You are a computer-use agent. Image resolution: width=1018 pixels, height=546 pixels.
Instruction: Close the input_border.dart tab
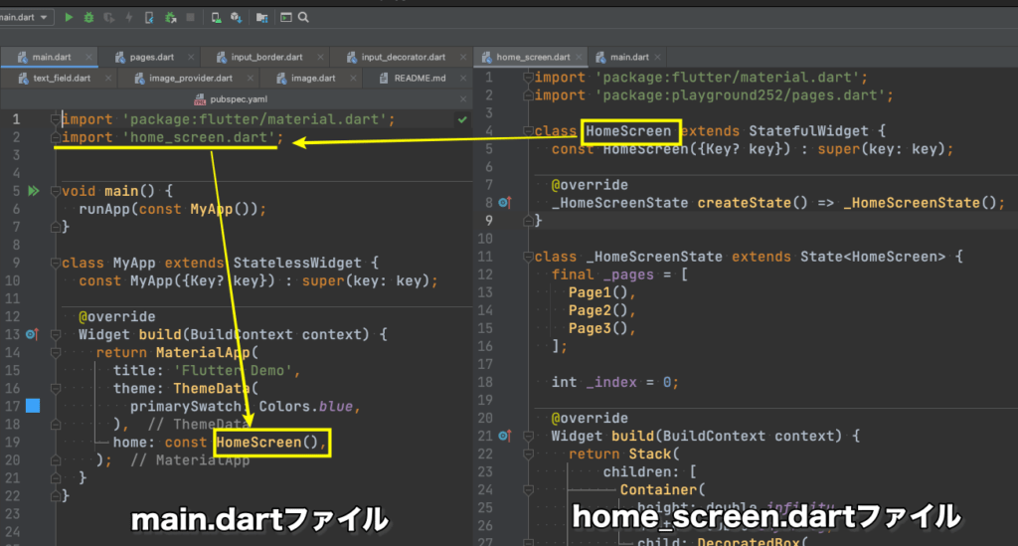319,57
